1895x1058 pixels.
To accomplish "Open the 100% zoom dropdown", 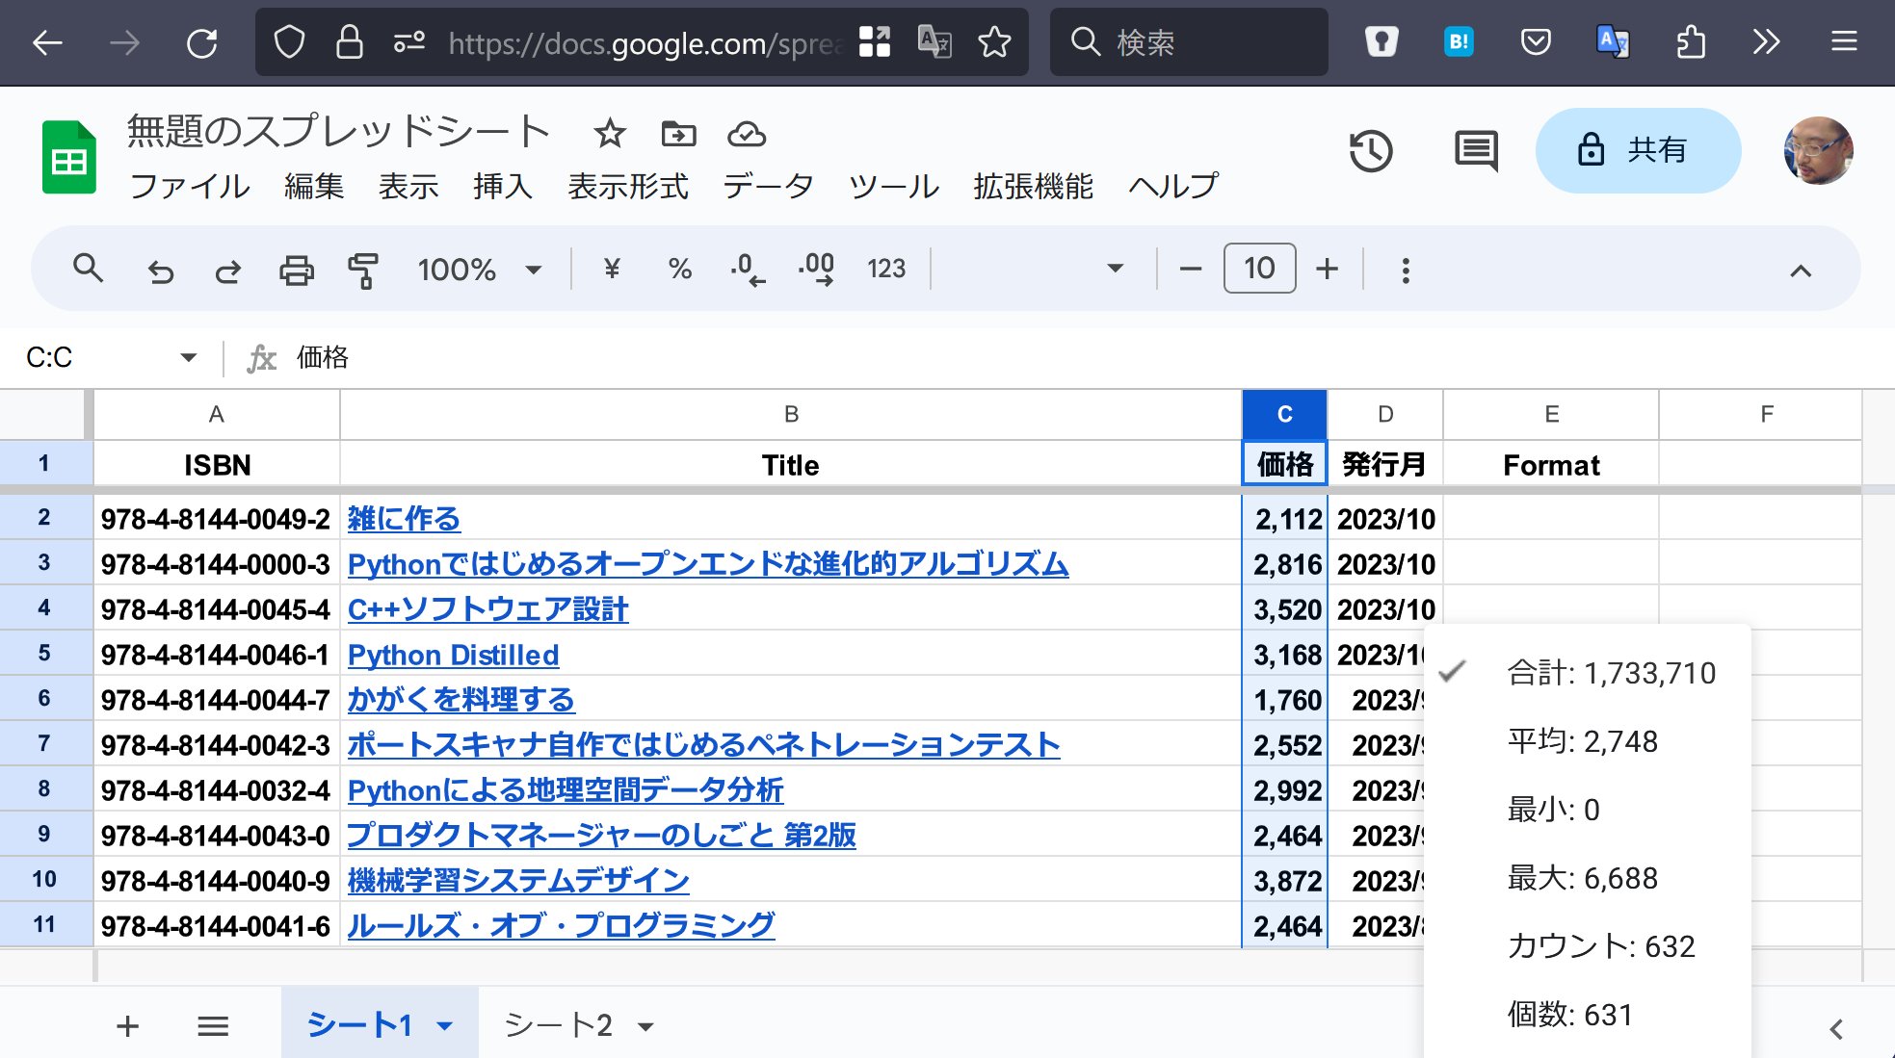I will coord(479,270).
